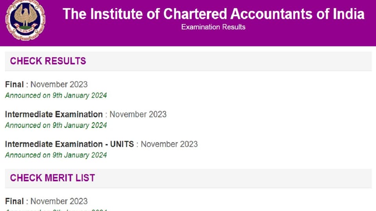Click November 2023 beside Intermediate Examination UNITS
This screenshot has height=211, width=376.
169,144
